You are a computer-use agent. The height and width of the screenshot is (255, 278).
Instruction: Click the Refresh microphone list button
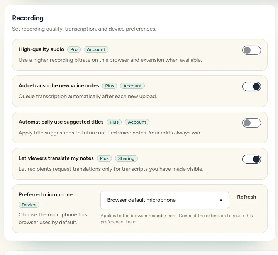point(246,197)
